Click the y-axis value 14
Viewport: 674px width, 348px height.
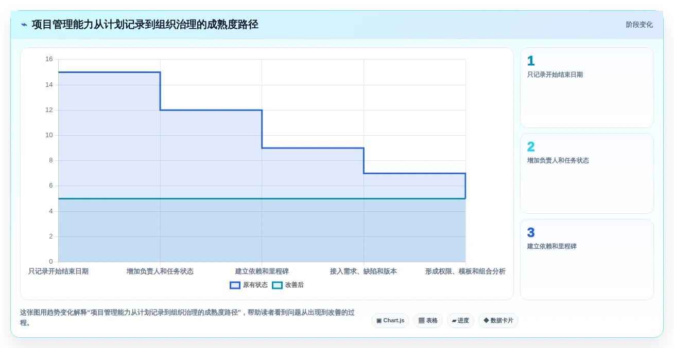click(49, 85)
